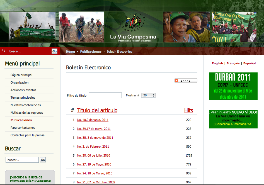The image size is (264, 185).
Task: Sort by Título del artículo column header
Action: pos(97,110)
